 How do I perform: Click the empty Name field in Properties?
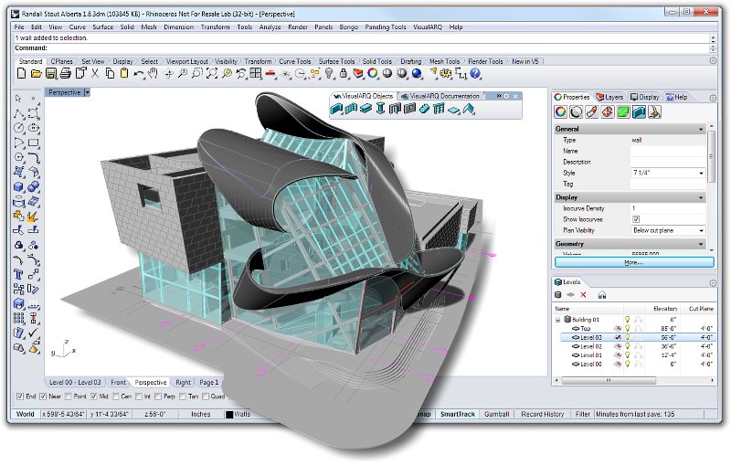tap(667, 151)
